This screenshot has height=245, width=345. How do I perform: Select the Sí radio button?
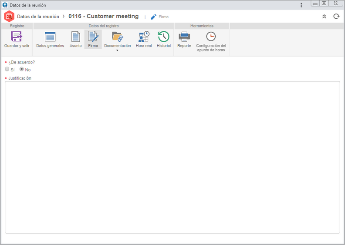point(7,69)
